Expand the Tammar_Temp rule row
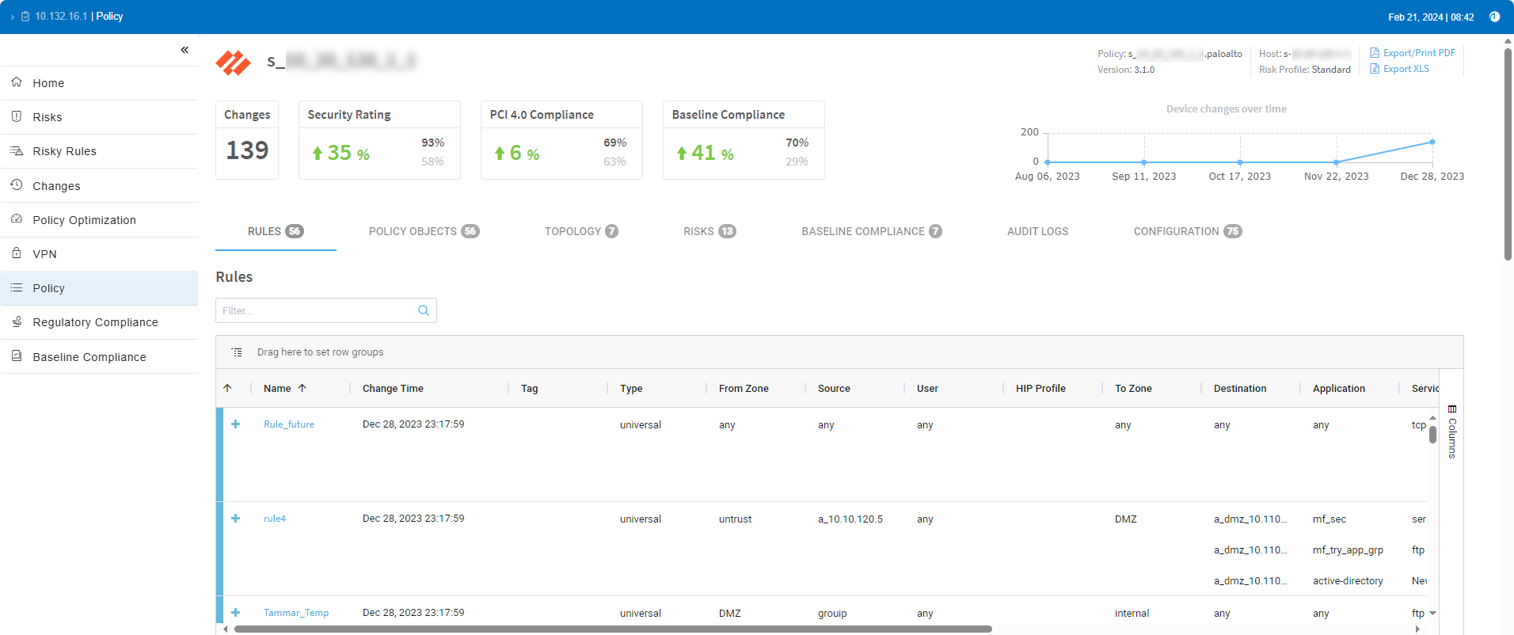1514x635 pixels. coord(235,613)
